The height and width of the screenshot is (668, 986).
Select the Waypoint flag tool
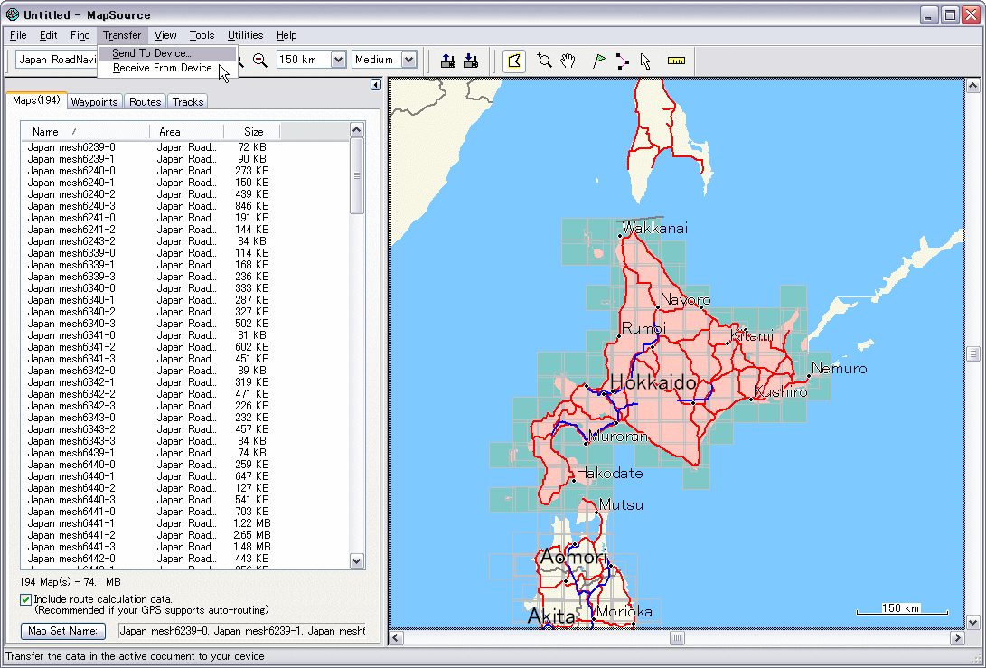click(598, 61)
